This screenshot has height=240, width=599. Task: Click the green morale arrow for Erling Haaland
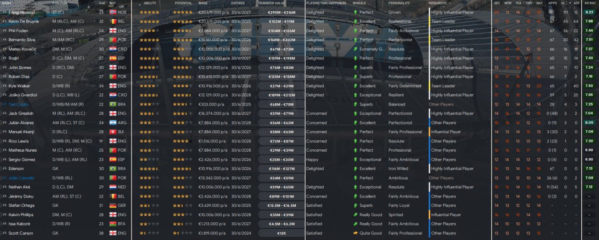pyautogui.click(x=355, y=12)
